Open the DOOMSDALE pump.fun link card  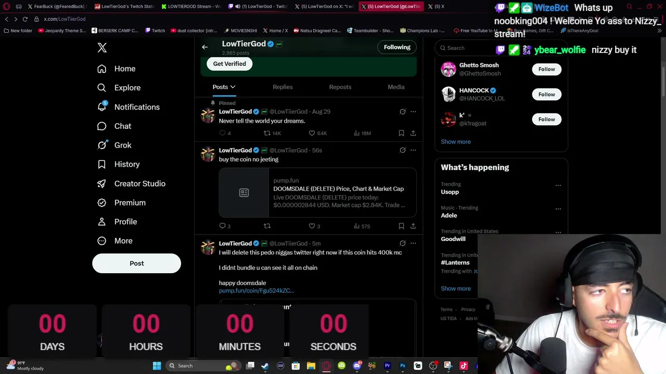(317, 193)
